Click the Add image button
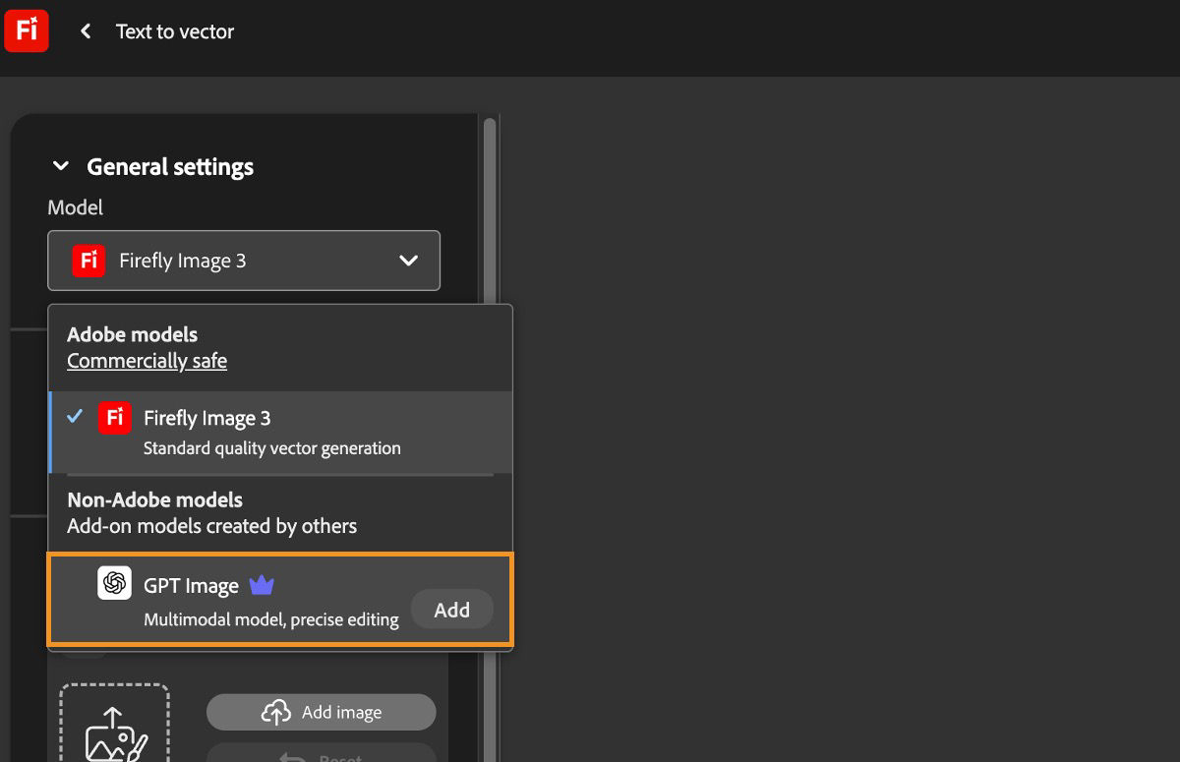Image resolution: width=1180 pixels, height=762 pixels. pos(321,712)
